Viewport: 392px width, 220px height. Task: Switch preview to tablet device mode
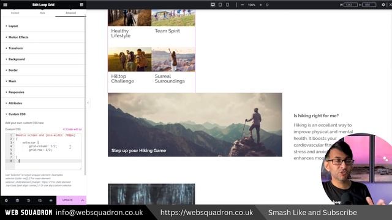tap(220, 5)
